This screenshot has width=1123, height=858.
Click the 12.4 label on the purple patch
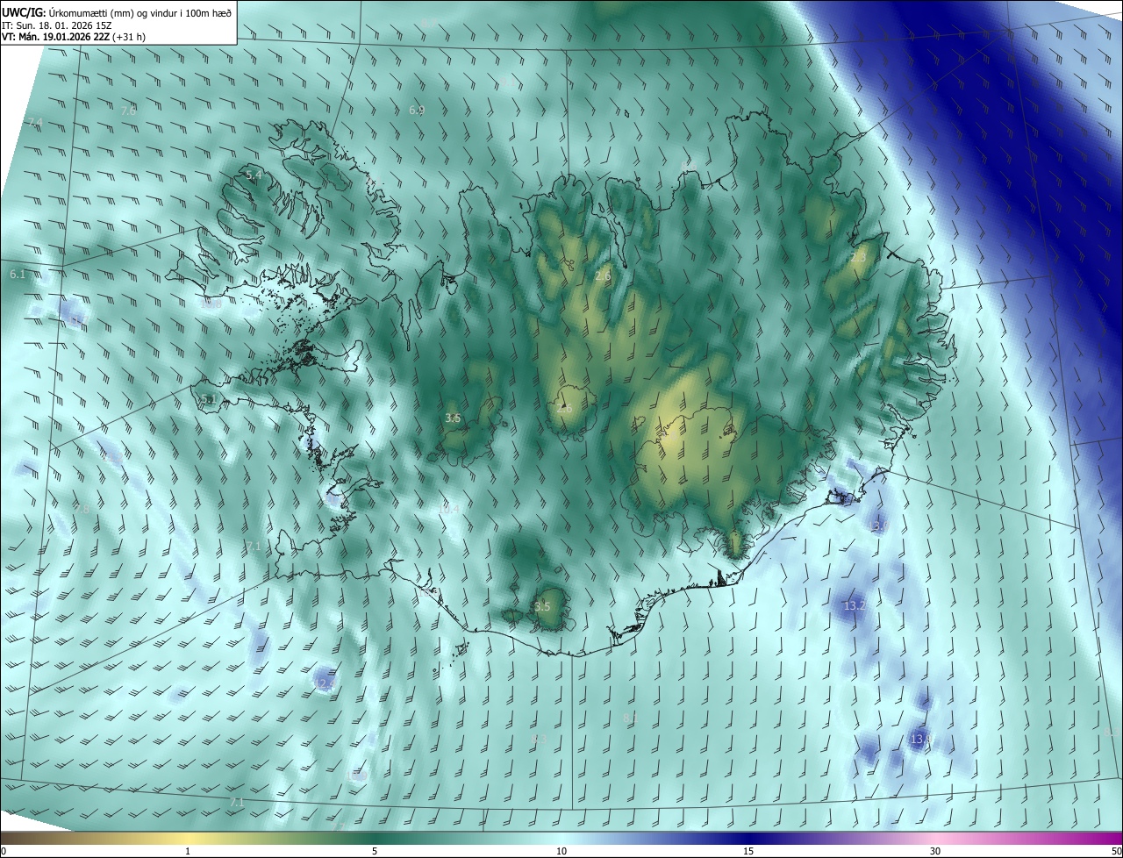(325, 683)
